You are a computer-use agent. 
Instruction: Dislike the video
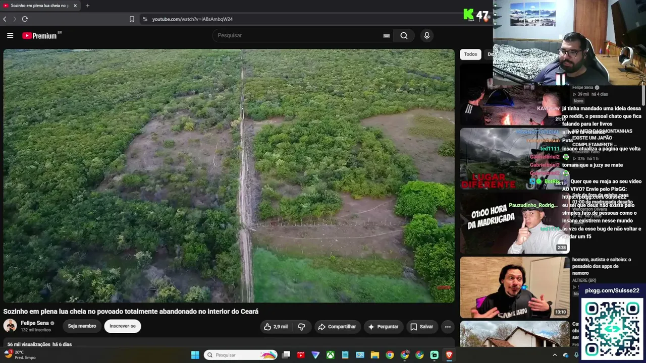301,327
